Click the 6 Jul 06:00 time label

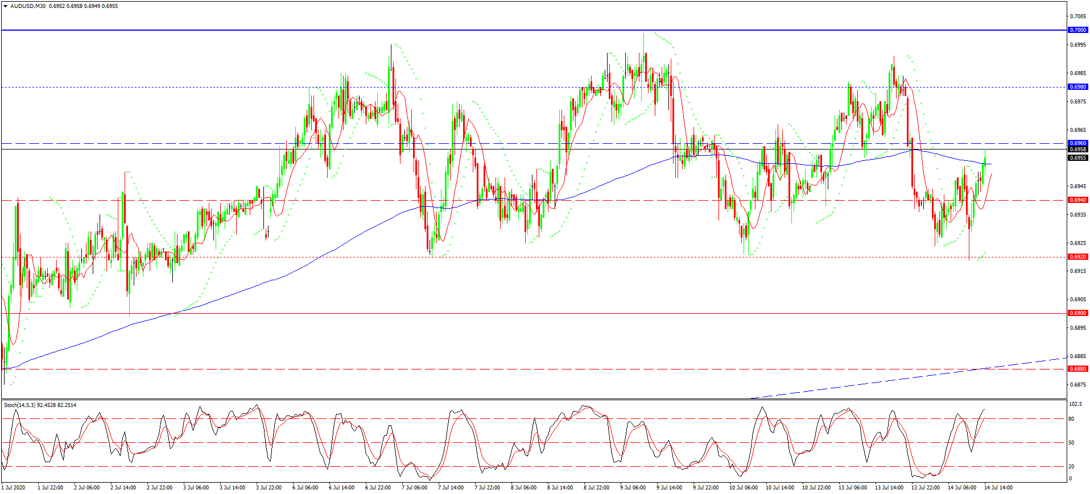pyautogui.click(x=305, y=488)
